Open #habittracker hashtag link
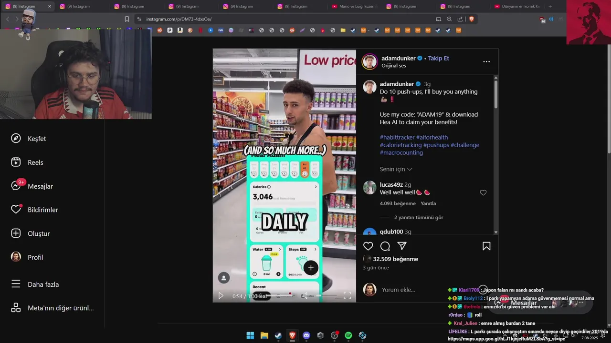 (397, 137)
